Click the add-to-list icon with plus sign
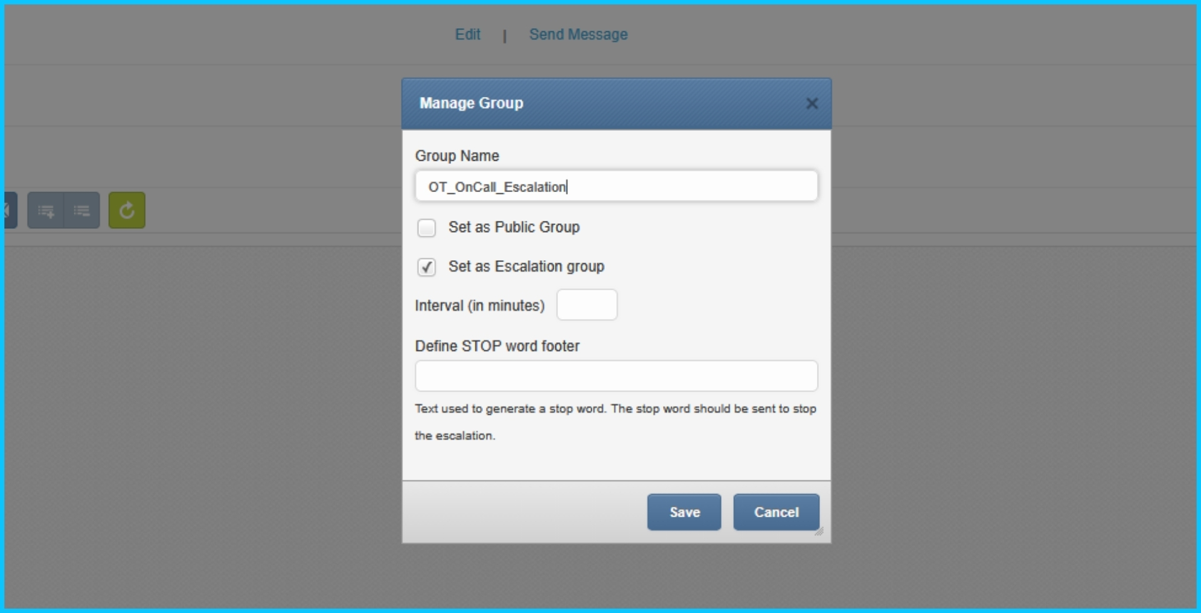 [46, 211]
